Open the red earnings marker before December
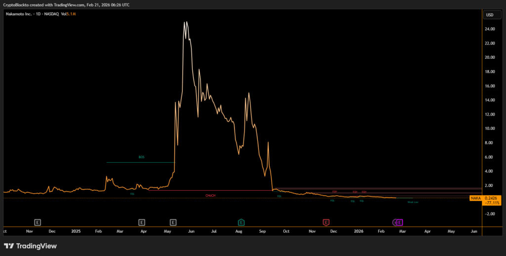 pyautogui.click(x=326, y=222)
